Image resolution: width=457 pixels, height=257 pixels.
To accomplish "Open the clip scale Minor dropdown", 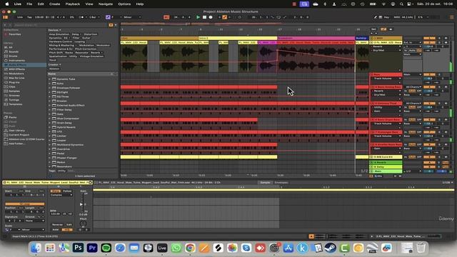I will [33, 230].
